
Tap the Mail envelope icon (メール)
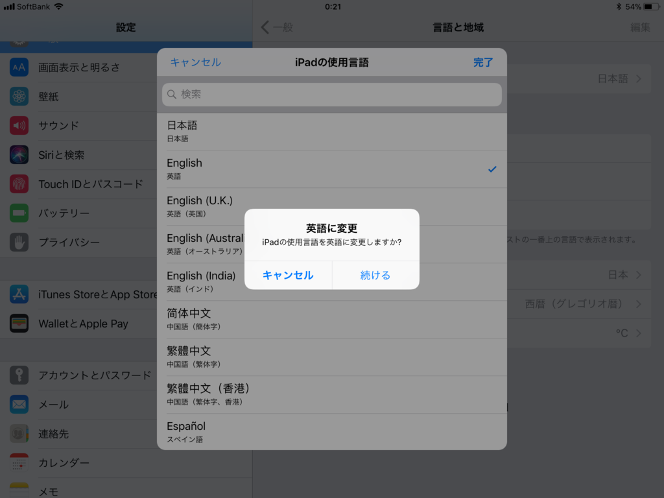tap(19, 405)
